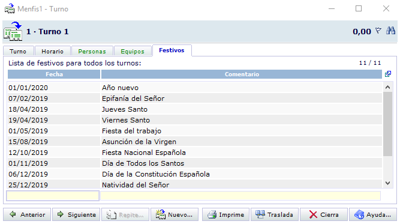Image resolution: width=400 pixels, height=224 pixels.
Task: Select 'Día de la Constitución Española' entry
Action: click(x=156, y=174)
